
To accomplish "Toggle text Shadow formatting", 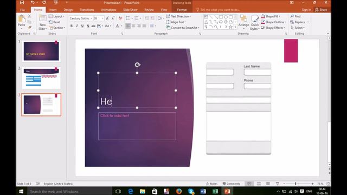I will tap(88, 26).
